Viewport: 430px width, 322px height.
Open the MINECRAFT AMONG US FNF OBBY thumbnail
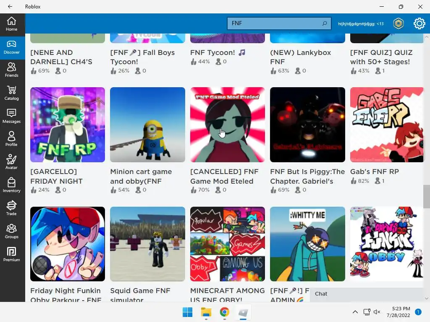228,244
